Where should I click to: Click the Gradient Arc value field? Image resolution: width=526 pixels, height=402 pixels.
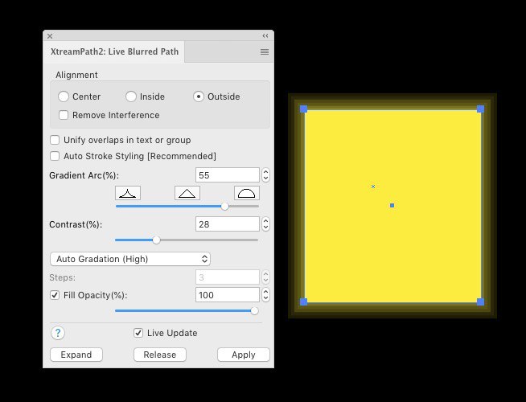click(228, 175)
